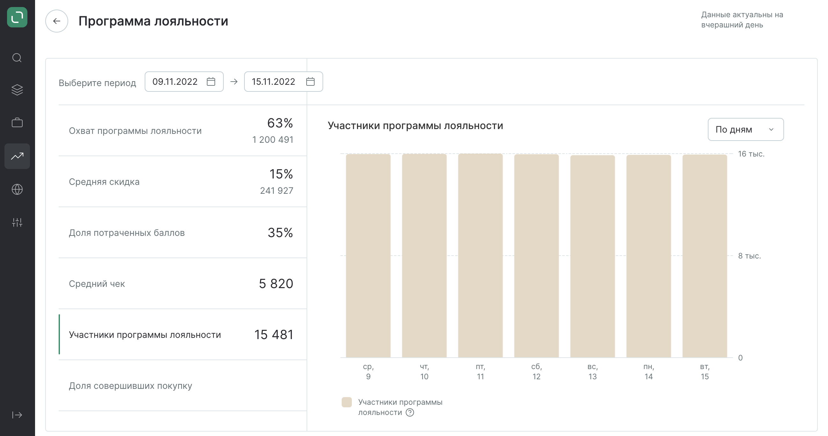
Task: Click the chart bar for пт, 11
Action: coord(480,255)
